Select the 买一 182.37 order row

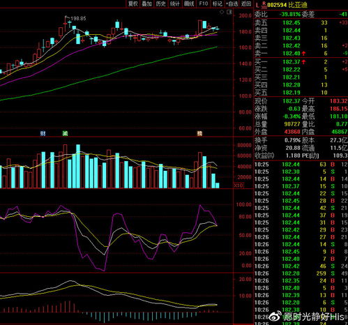click(x=301, y=62)
